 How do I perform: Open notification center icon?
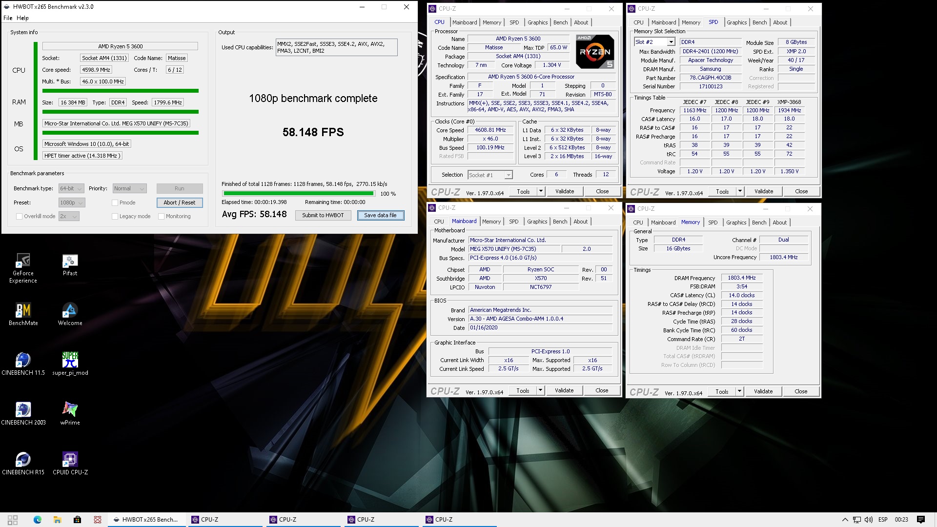click(921, 520)
